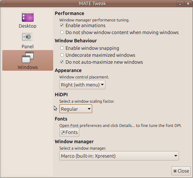Expand the HiDPI scaling factor dropdown
This screenshot has height=178, width=193.
click(x=76, y=109)
